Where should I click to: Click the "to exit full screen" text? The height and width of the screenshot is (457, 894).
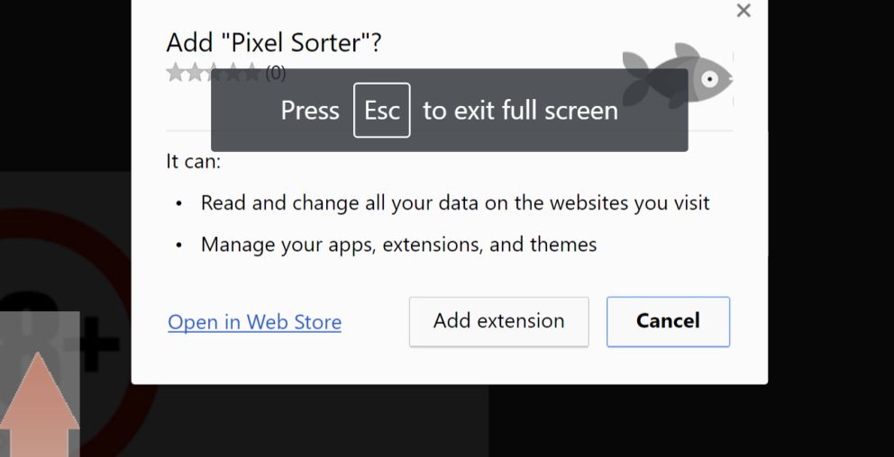(x=520, y=111)
